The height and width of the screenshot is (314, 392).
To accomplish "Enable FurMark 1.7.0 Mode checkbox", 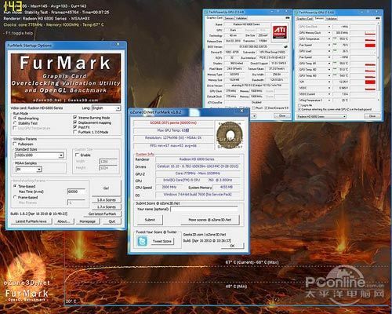I will point(75,132).
